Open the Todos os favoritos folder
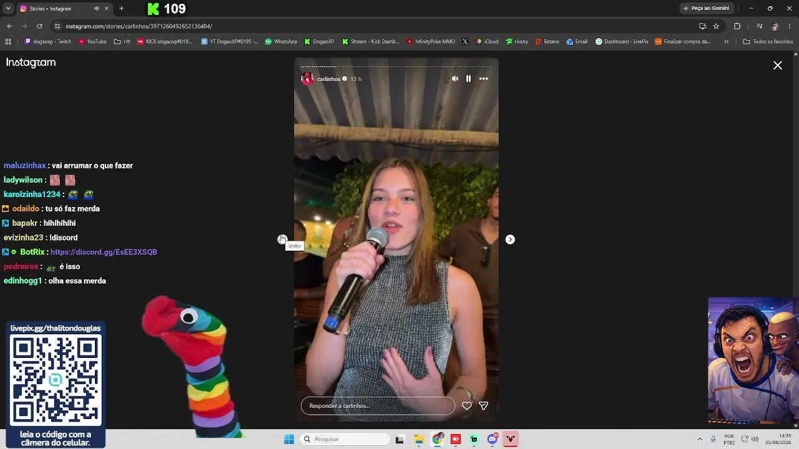 click(768, 42)
